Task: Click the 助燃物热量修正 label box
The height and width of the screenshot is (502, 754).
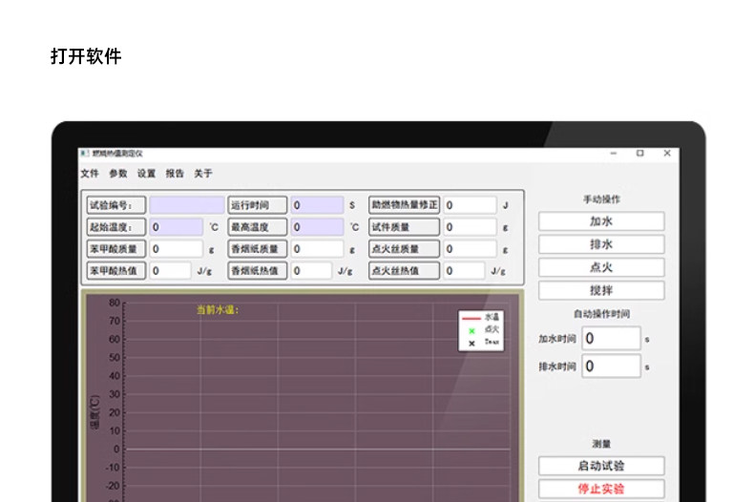Action: coord(405,205)
